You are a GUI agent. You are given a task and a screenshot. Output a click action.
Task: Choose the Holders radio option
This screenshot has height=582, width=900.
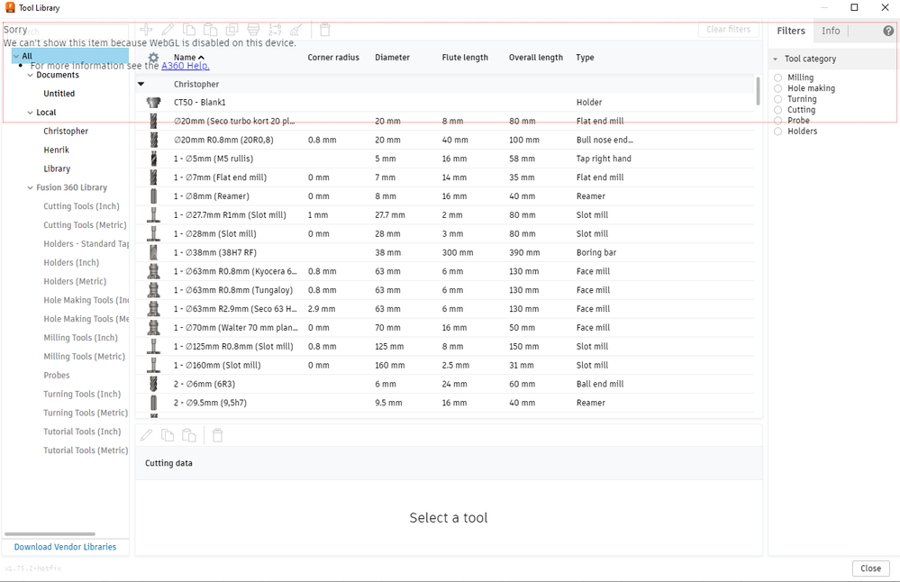click(x=777, y=132)
